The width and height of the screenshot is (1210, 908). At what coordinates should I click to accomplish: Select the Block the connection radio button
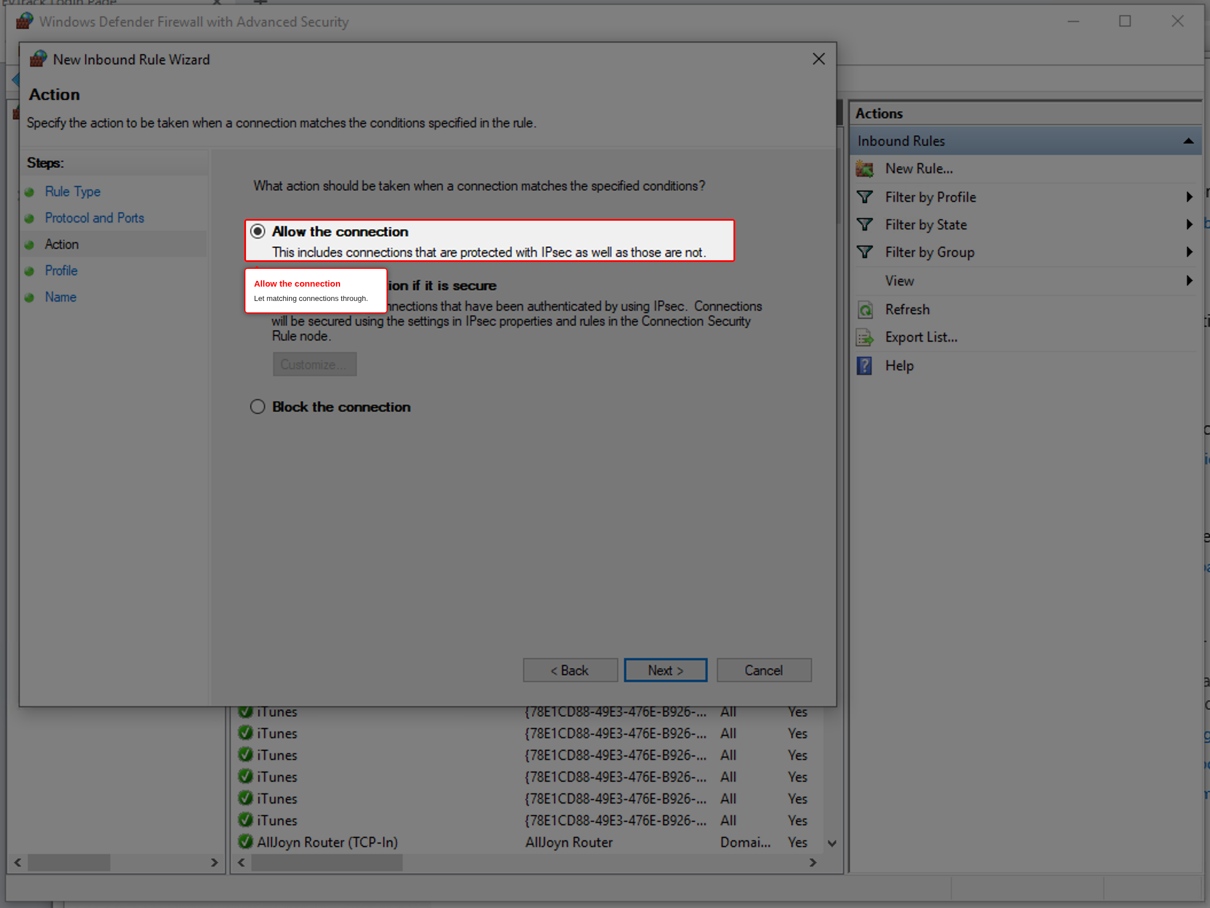point(257,406)
